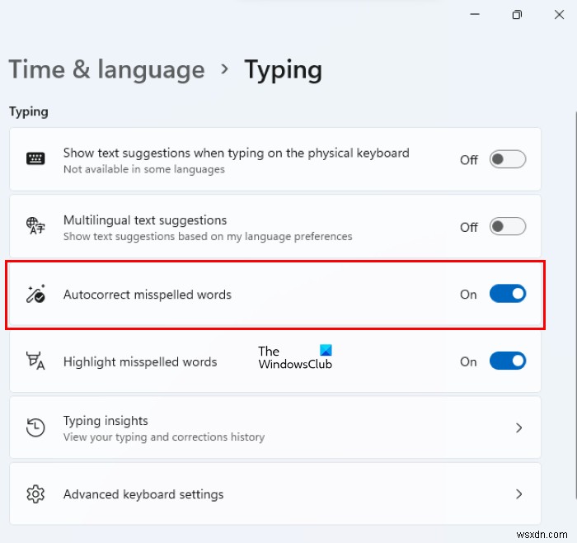Click the highlight misspelled words icon

[x=35, y=361]
